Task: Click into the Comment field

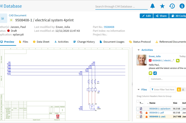Action: pyautogui.click(x=167, y=79)
